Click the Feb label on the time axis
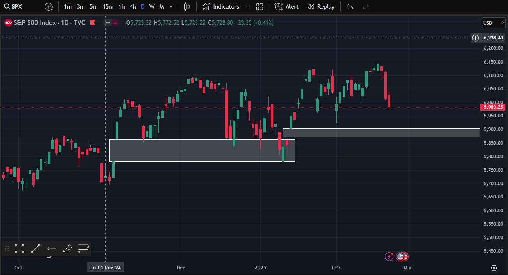 pos(336,268)
